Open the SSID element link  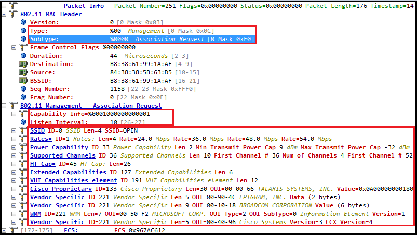(x=37, y=130)
